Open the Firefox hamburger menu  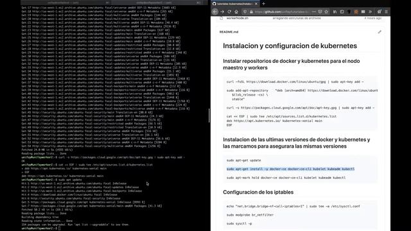[386, 12]
